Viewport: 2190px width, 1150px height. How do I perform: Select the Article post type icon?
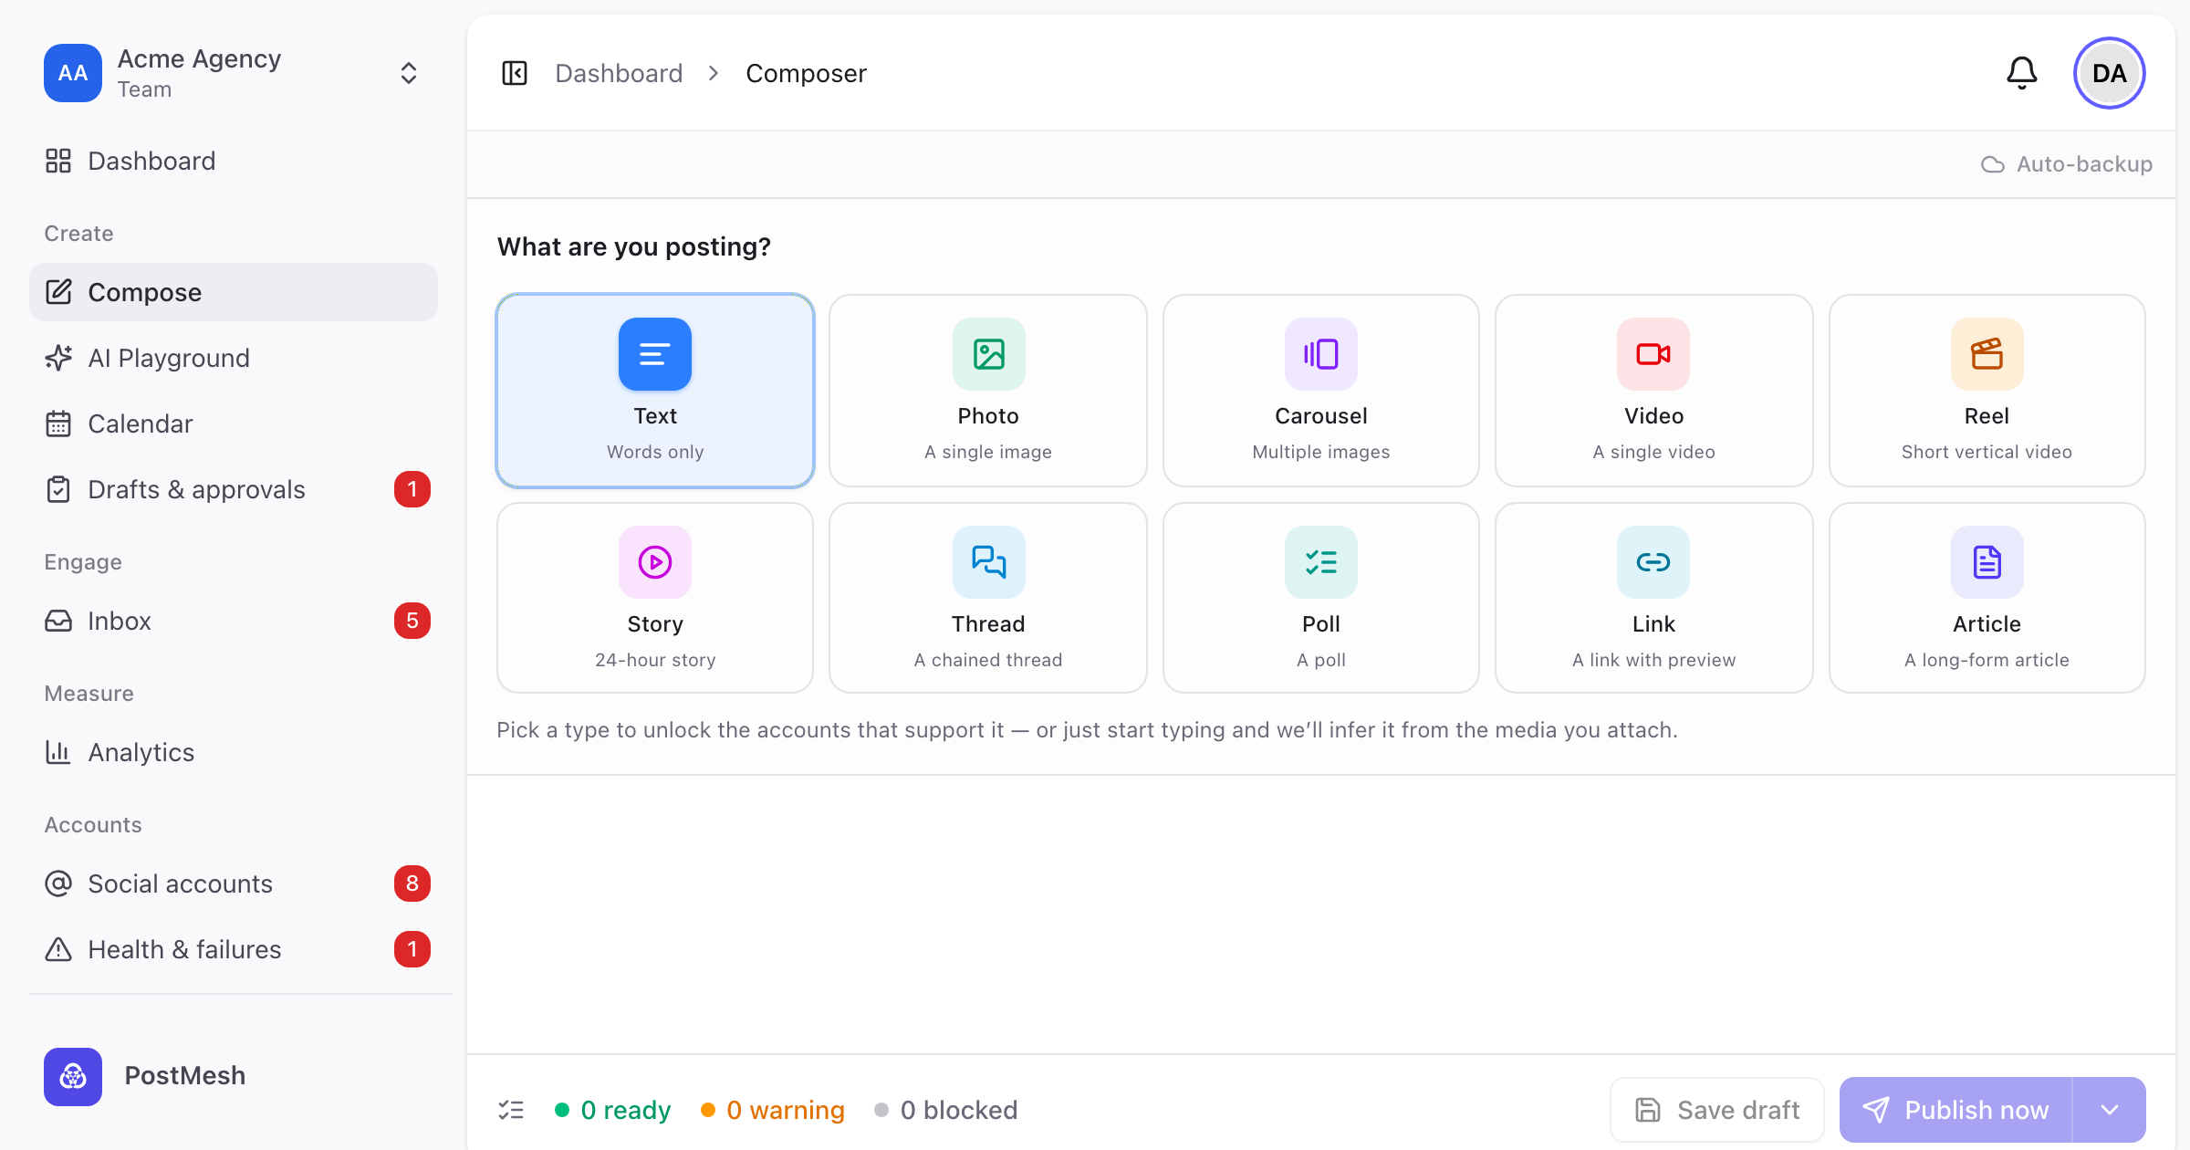click(1987, 562)
